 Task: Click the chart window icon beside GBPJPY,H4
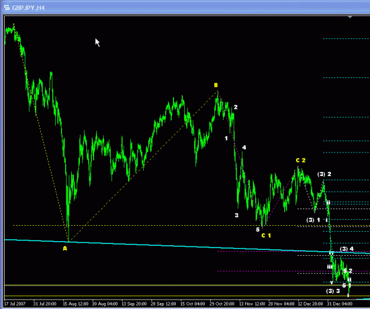7,8
